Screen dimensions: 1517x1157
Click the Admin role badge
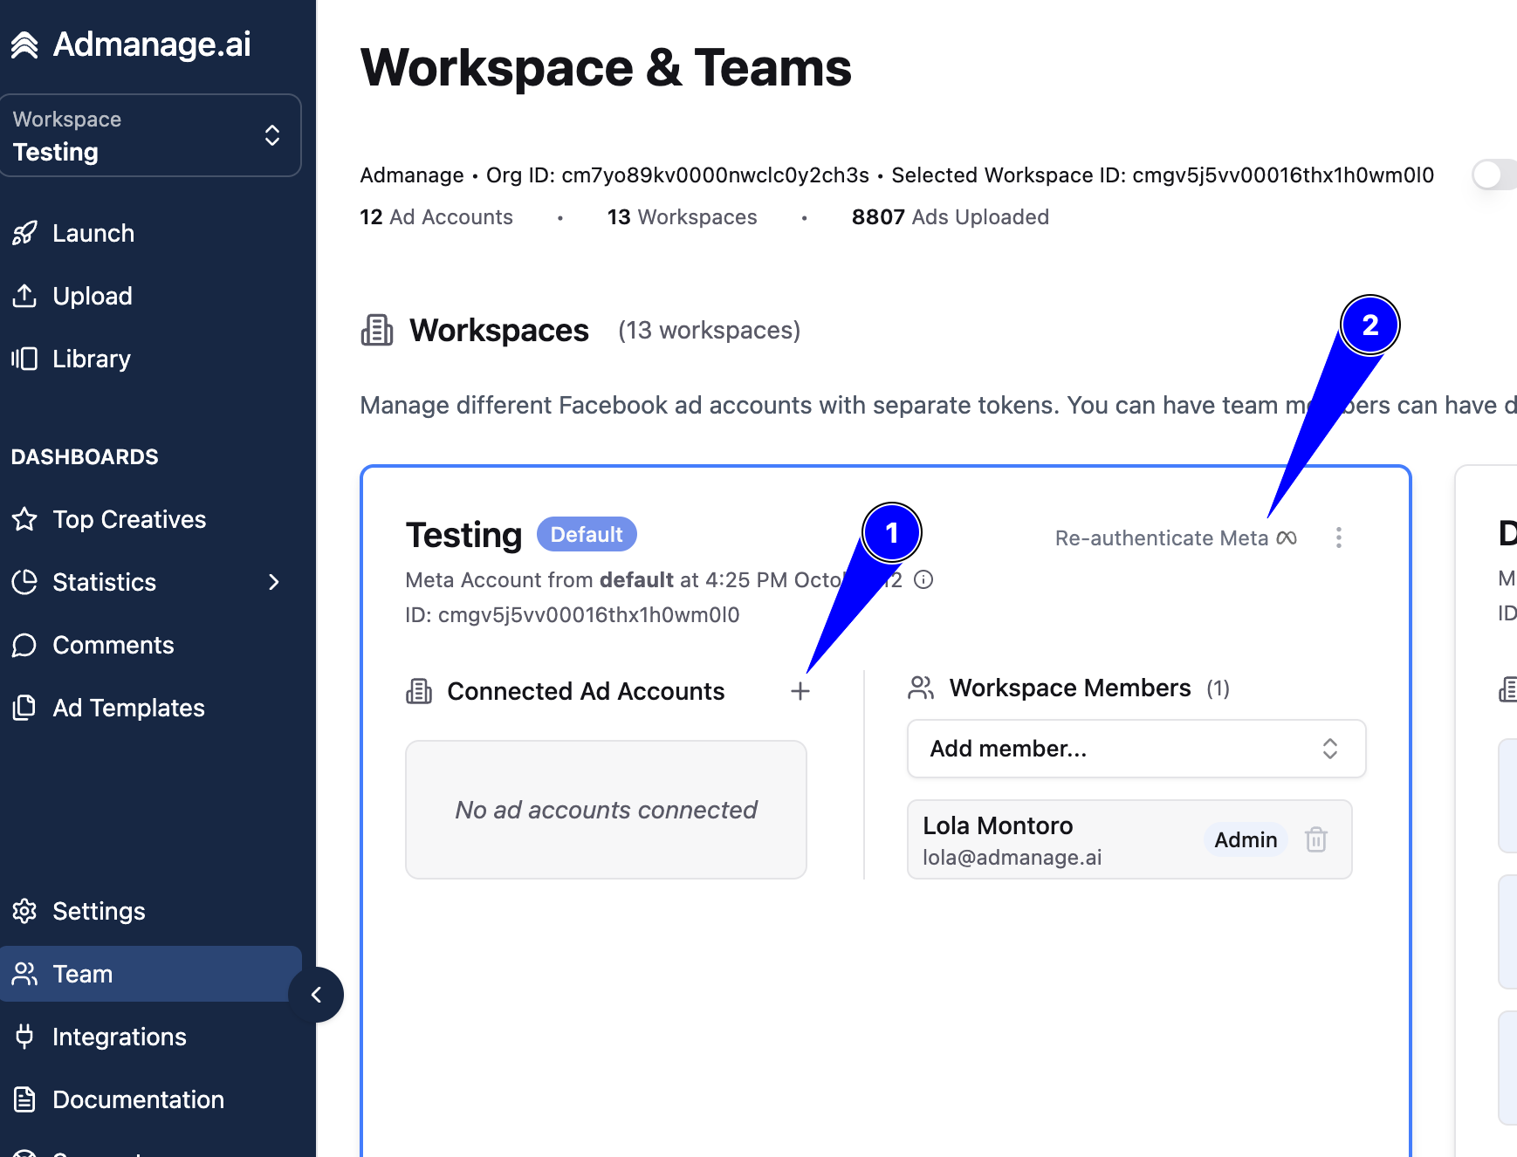point(1246,839)
